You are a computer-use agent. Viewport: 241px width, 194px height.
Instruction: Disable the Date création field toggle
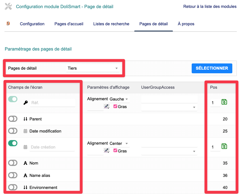tap(13, 143)
